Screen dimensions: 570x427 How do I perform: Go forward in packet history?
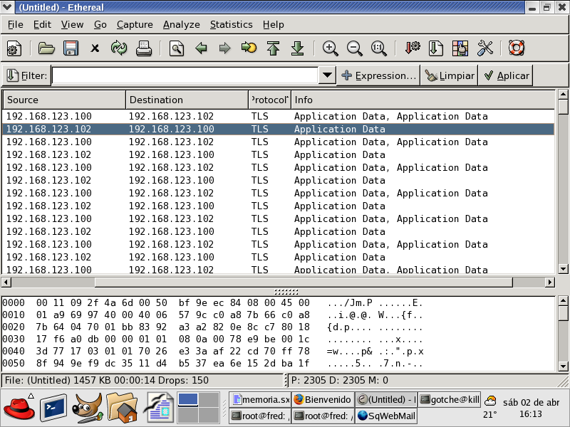click(225, 48)
